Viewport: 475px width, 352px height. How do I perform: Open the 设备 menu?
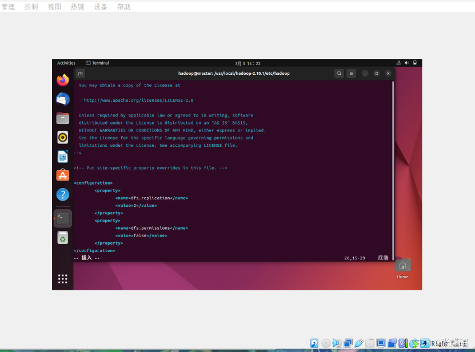pyautogui.click(x=101, y=7)
